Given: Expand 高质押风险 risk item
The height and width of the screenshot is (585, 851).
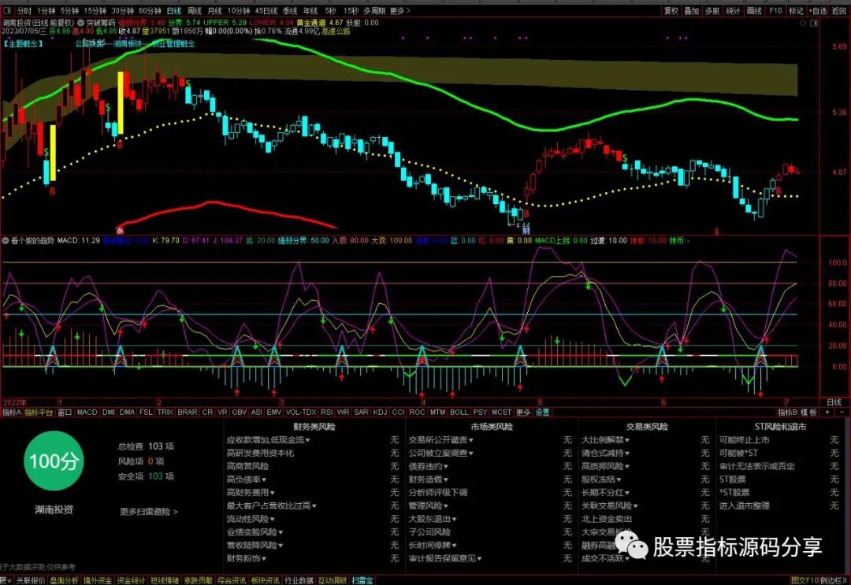Looking at the screenshot, I should 605,466.
